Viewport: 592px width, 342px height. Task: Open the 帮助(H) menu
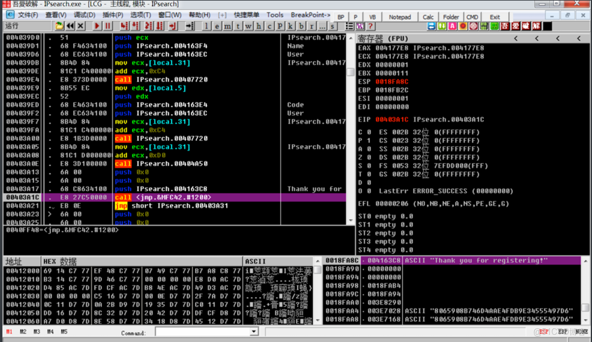click(x=200, y=15)
